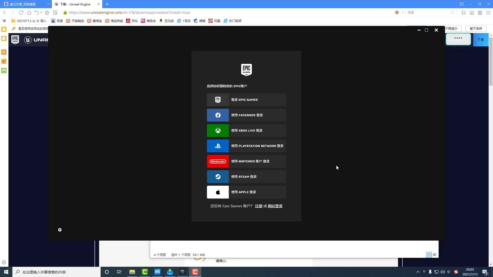Select PlayStation Network login
493x277 pixels.
click(246, 146)
